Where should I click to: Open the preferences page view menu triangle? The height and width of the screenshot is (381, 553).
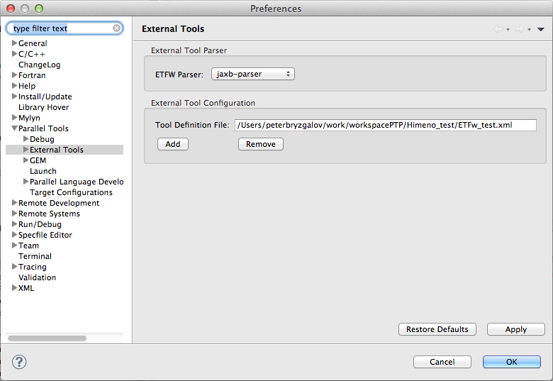click(541, 29)
